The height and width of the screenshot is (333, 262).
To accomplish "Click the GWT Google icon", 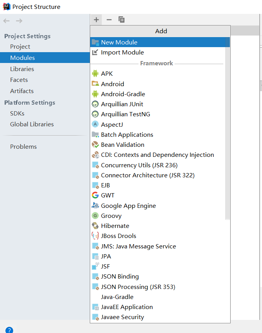I will [x=95, y=195].
